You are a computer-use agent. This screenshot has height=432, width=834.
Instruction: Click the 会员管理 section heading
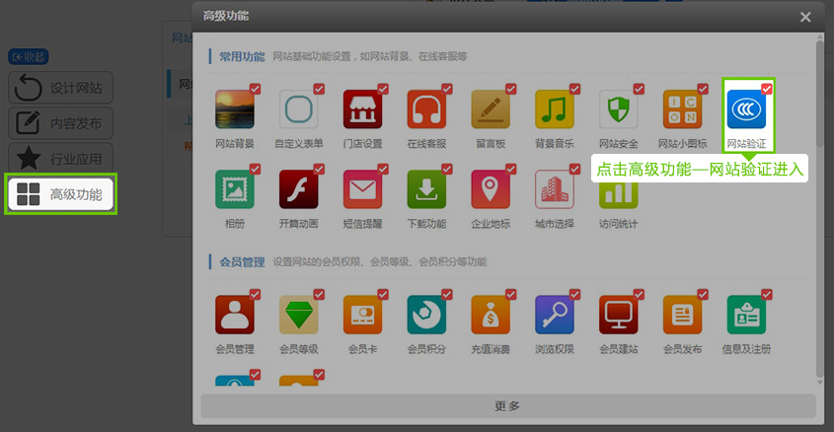point(242,261)
